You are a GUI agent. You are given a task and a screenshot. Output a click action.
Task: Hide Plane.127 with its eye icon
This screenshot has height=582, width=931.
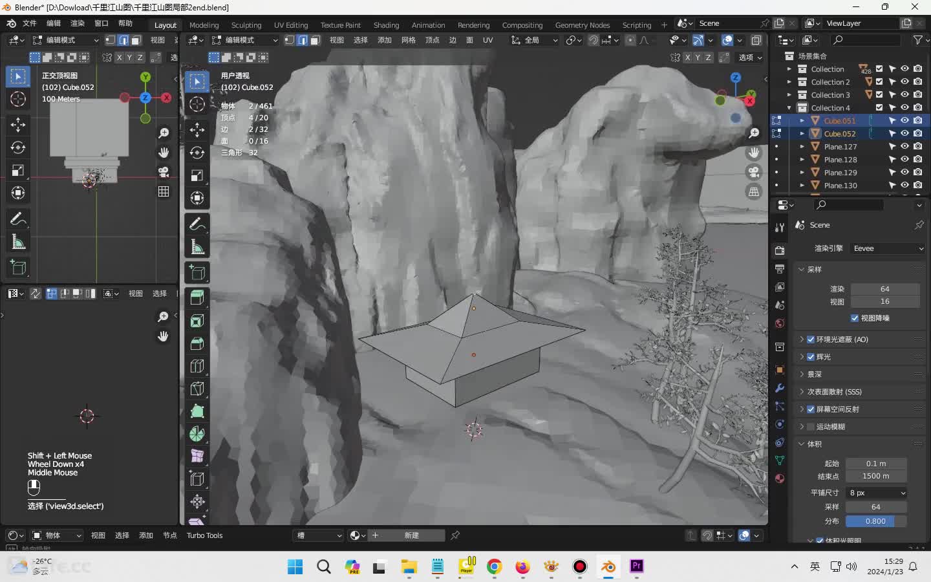[x=904, y=146]
